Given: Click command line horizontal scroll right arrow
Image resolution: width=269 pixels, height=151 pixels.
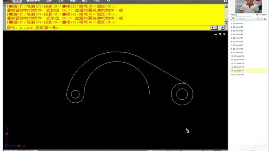Looking at the screenshot, I should (222, 27).
